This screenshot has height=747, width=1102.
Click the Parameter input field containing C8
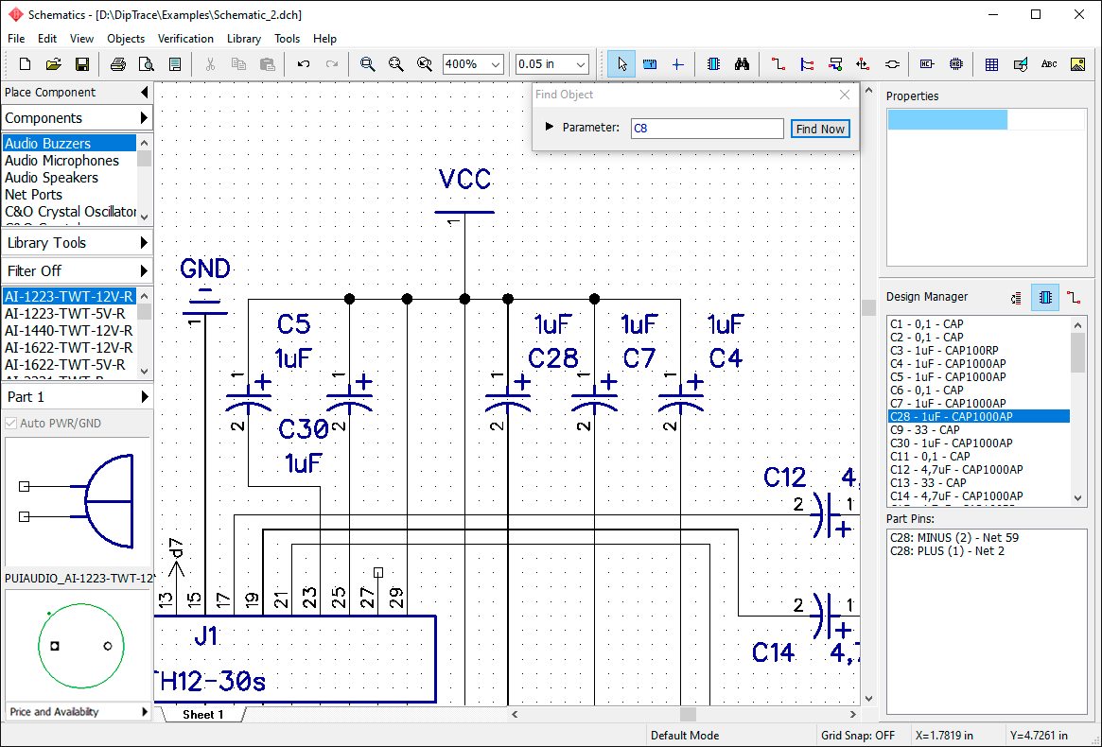click(707, 129)
